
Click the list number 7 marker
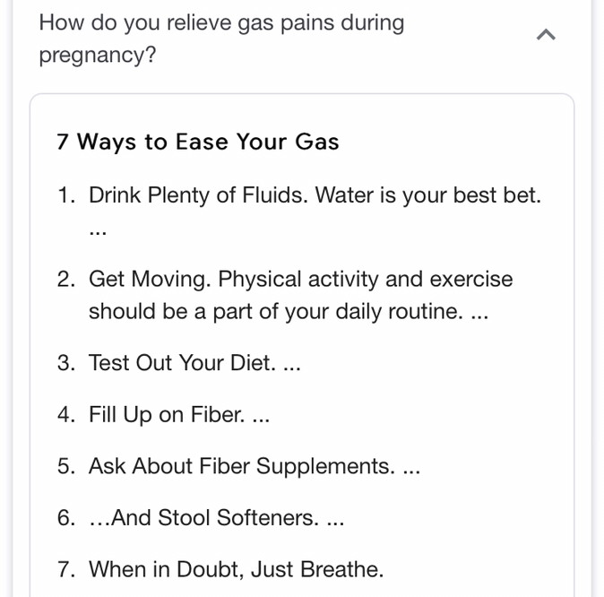pyautogui.click(x=66, y=569)
